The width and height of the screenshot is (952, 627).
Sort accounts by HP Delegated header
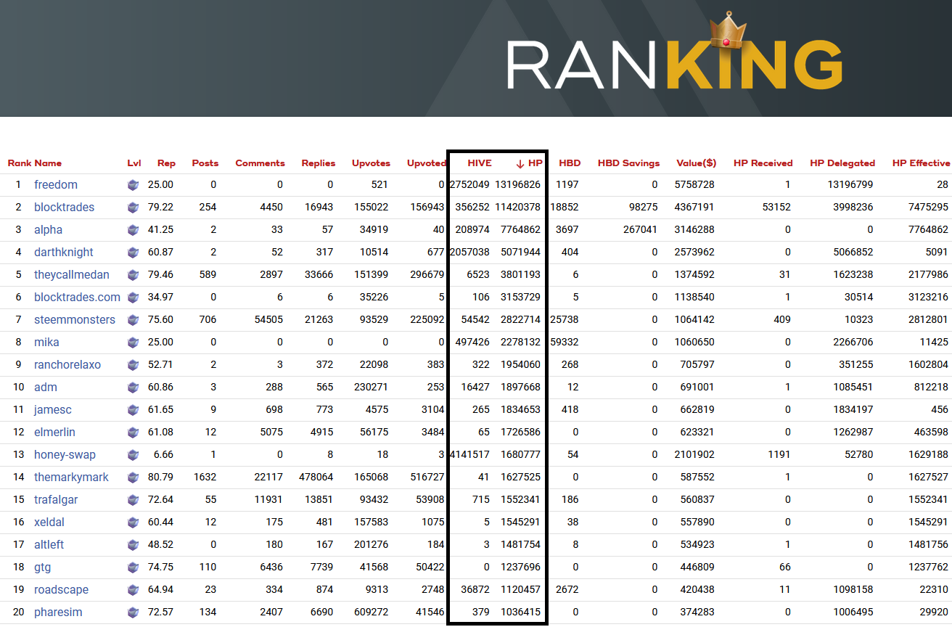842,163
